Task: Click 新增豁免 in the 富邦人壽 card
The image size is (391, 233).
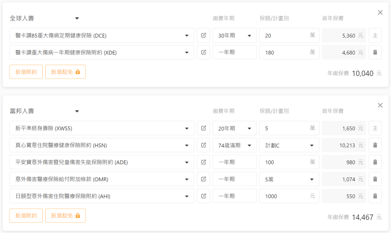Action: point(65,216)
